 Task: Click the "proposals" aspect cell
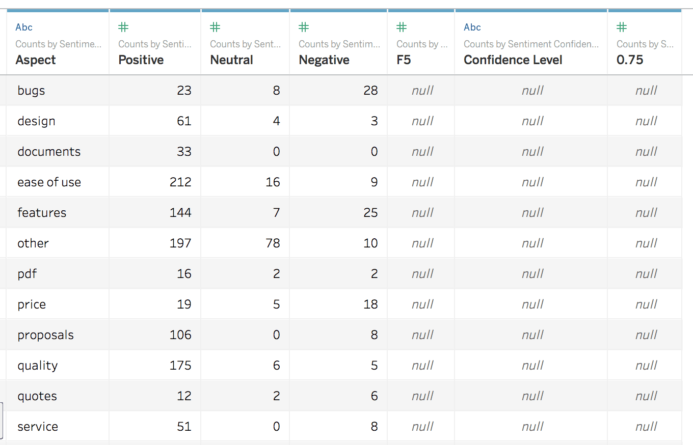pyautogui.click(x=58, y=335)
